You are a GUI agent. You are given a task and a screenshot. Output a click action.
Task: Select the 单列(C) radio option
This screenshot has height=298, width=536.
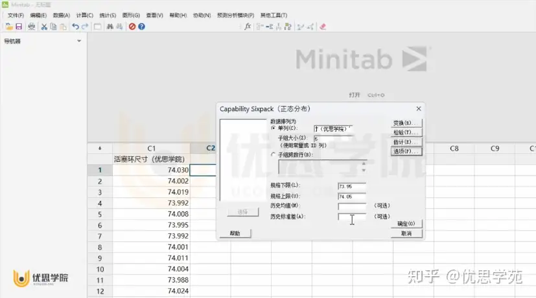coord(273,128)
